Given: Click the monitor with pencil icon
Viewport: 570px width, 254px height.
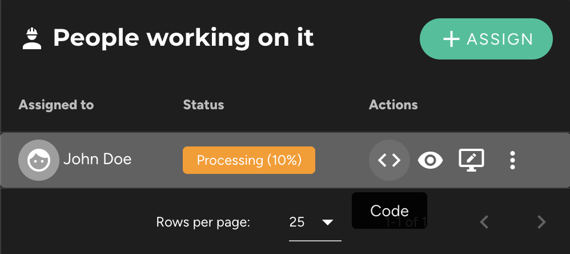Looking at the screenshot, I should click(472, 161).
